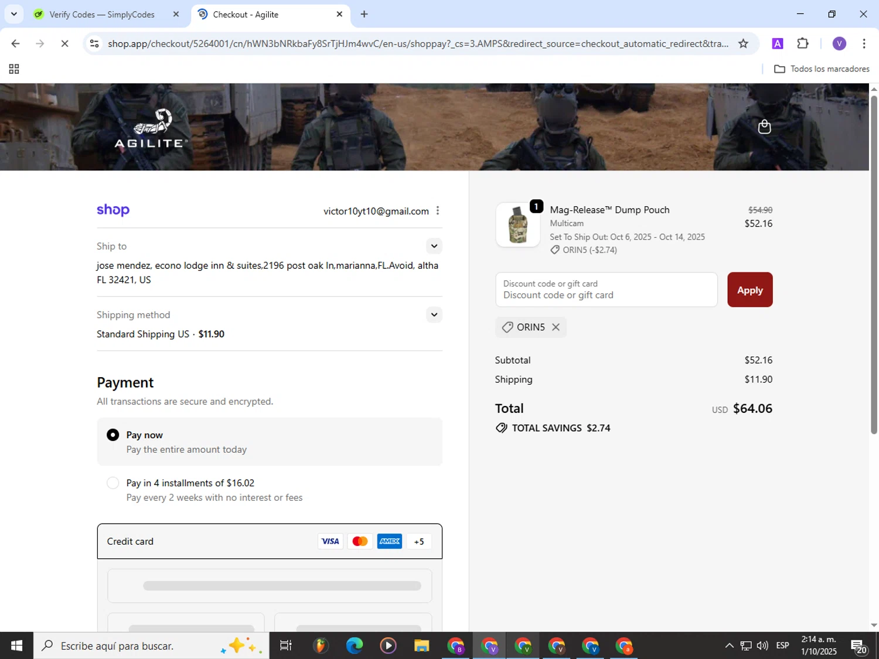Open Todos los marcadores bookmarks folder
This screenshot has width=879, height=659.
pos(822,69)
